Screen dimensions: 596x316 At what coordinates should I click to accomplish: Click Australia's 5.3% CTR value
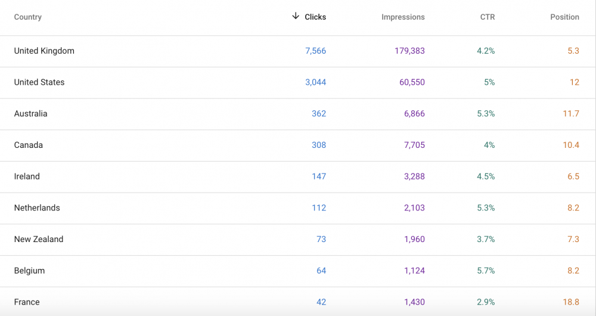pyautogui.click(x=486, y=114)
